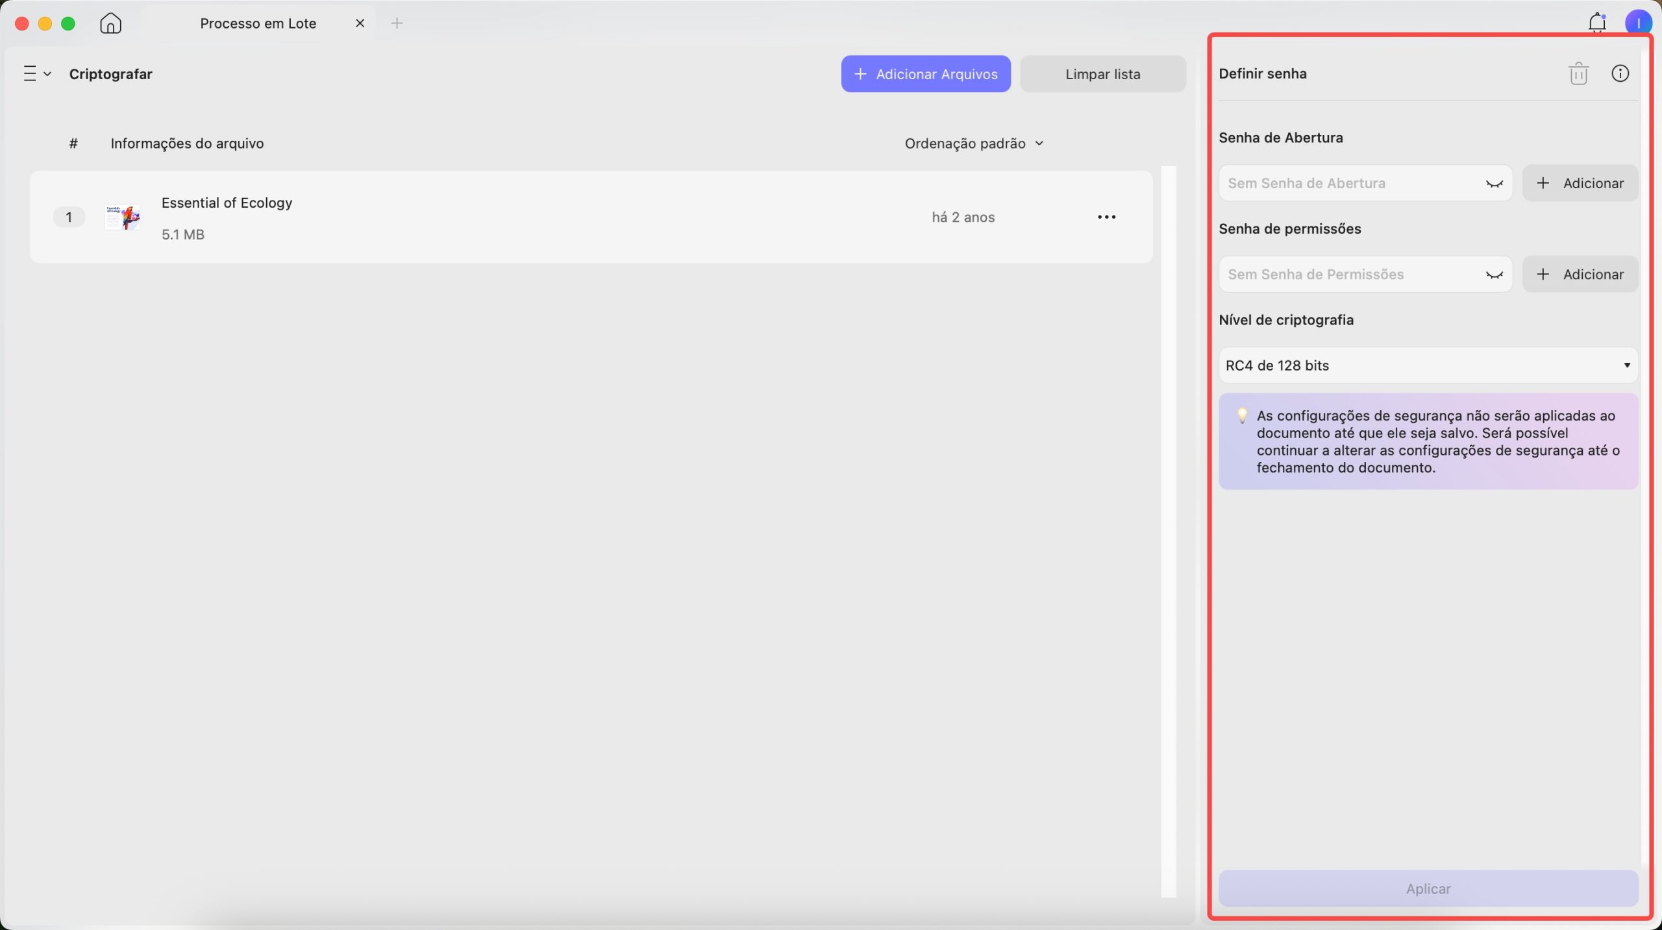This screenshot has height=930, width=1662.
Task: Click the há 2 anos date text
Action: click(963, 217)
